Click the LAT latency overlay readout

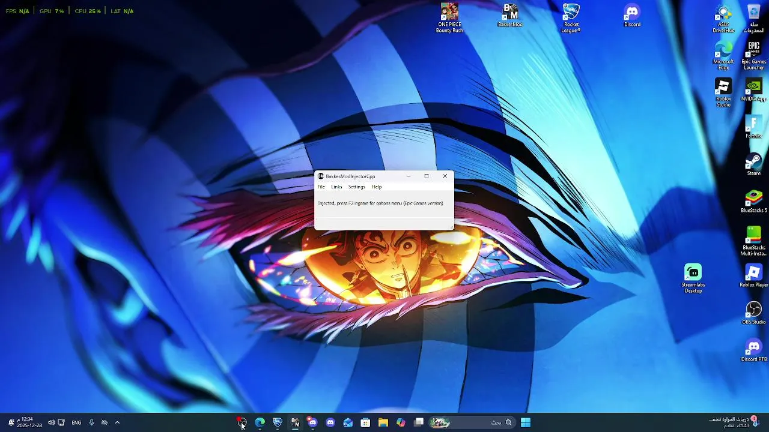click(123, 11)
